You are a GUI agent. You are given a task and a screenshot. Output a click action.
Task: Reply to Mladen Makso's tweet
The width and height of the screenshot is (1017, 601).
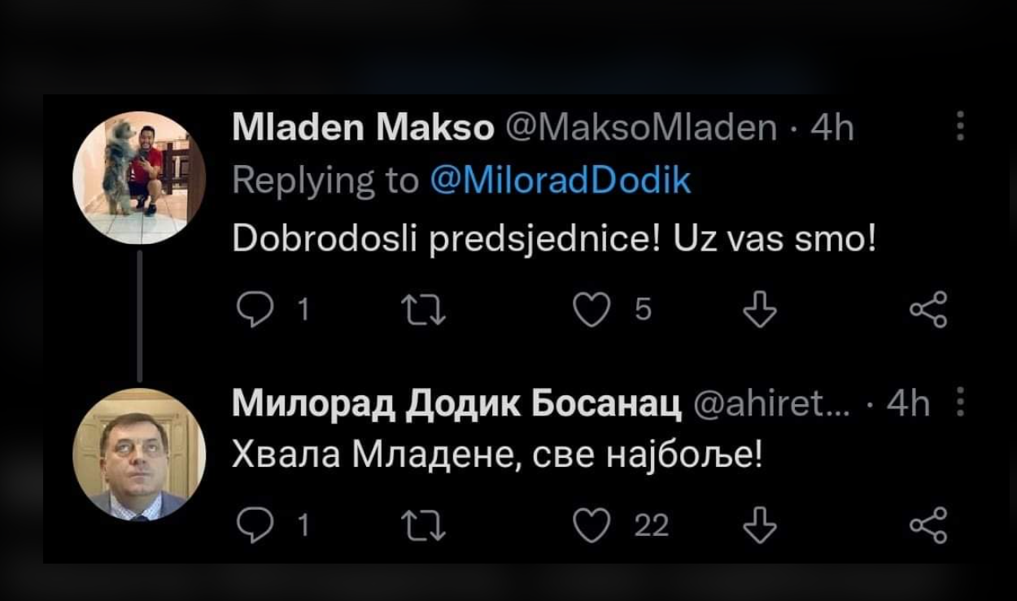[255, 310]
